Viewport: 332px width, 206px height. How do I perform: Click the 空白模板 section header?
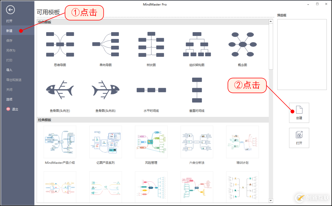[x=153, y=22]
